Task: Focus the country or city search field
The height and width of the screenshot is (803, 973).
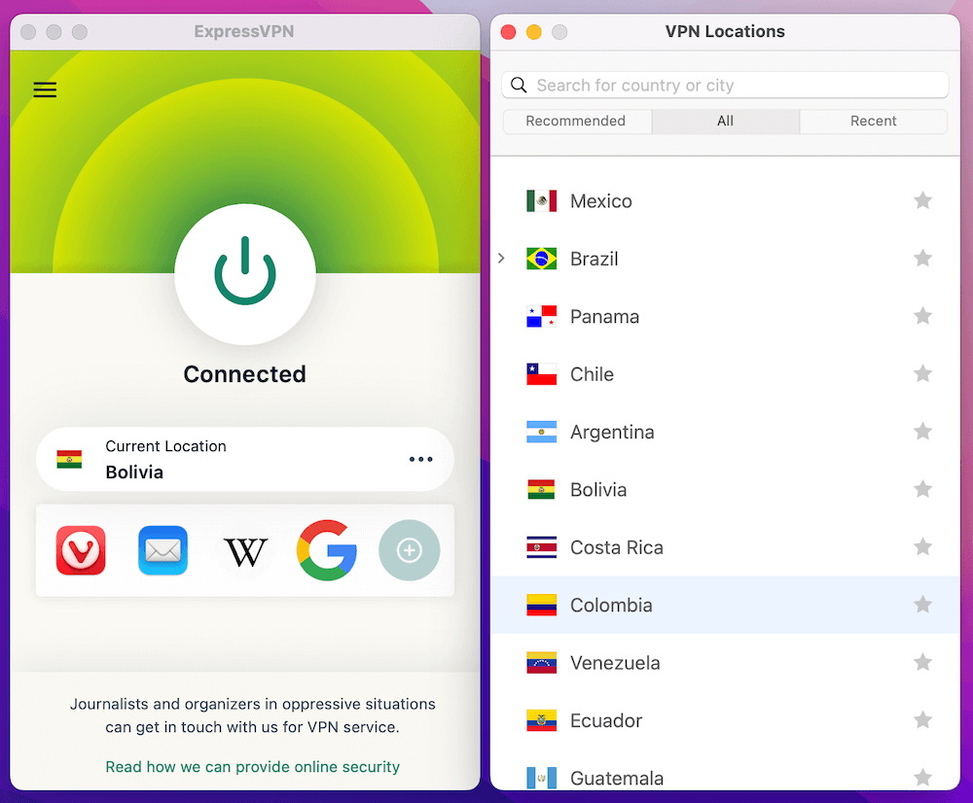Action: [x=725, y=85]
